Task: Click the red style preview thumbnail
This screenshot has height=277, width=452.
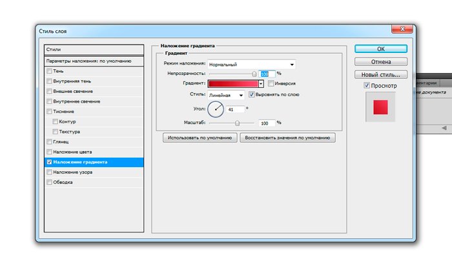Action: click(x=380, y=107)
